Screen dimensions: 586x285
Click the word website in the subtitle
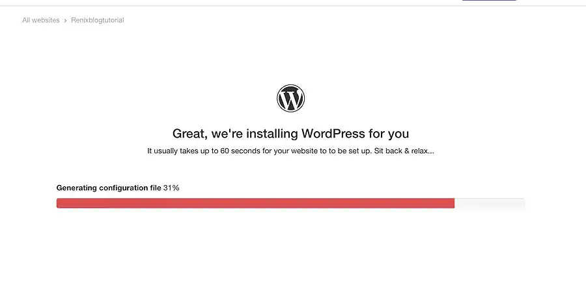(x=303, y=151)
